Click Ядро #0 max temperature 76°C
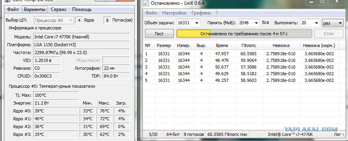The image size is (348, 141). pos(105,111)
